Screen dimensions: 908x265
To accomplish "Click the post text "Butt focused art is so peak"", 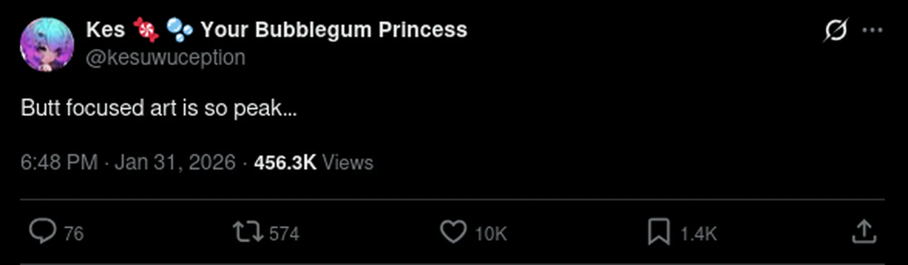I will [158, 108].
